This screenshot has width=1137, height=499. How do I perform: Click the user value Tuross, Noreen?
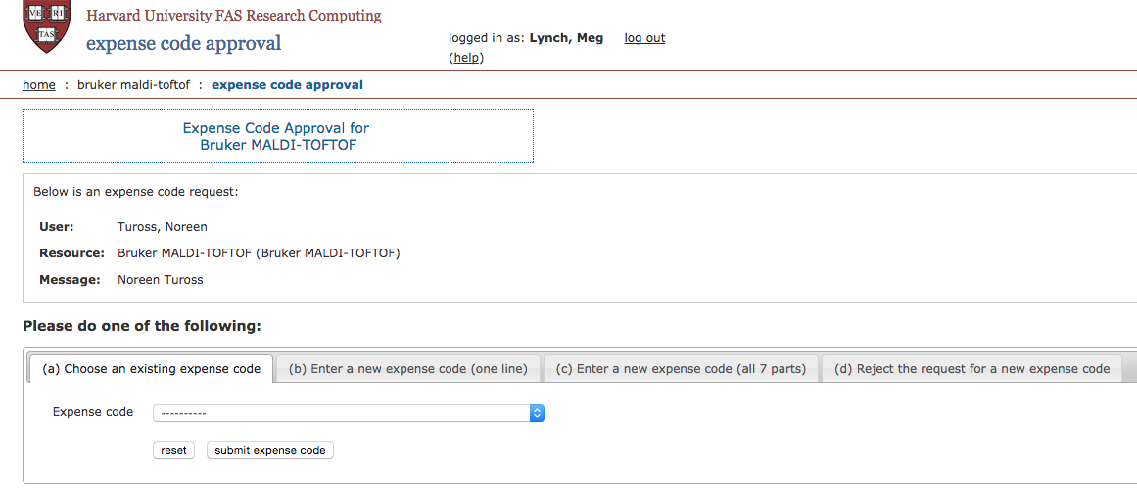pyautogui.click(x=163, y=227)
